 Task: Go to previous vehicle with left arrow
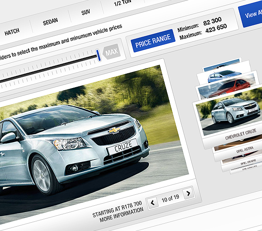pos(152,203)
